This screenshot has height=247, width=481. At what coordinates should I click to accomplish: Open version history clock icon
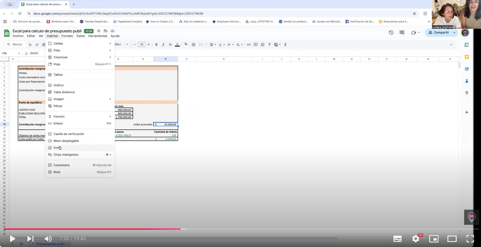[x=391, y=32]
